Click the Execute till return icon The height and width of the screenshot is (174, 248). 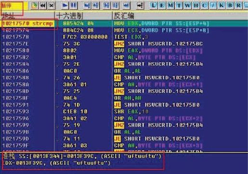[126, 6]
